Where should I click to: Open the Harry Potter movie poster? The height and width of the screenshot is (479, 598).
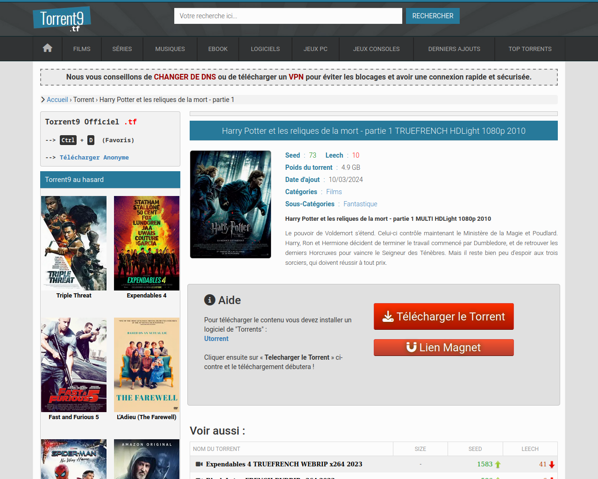pos(230,204)
